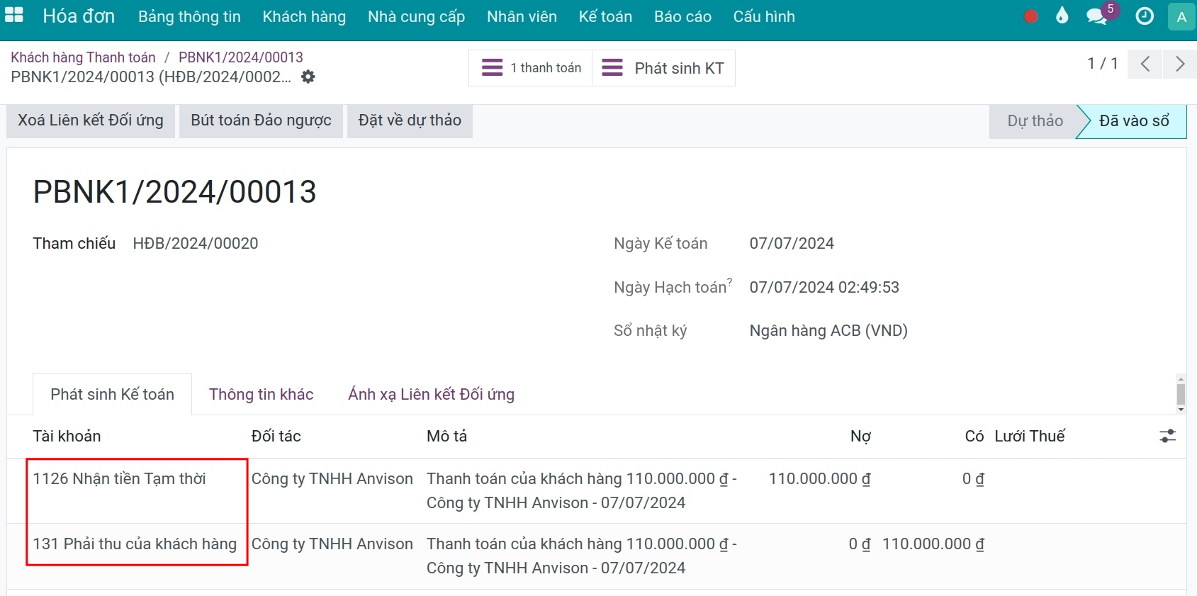Screen dimensions: 1197x596
Task: Click Đặt về dự thảo button
Action: (x=410, y=120)
